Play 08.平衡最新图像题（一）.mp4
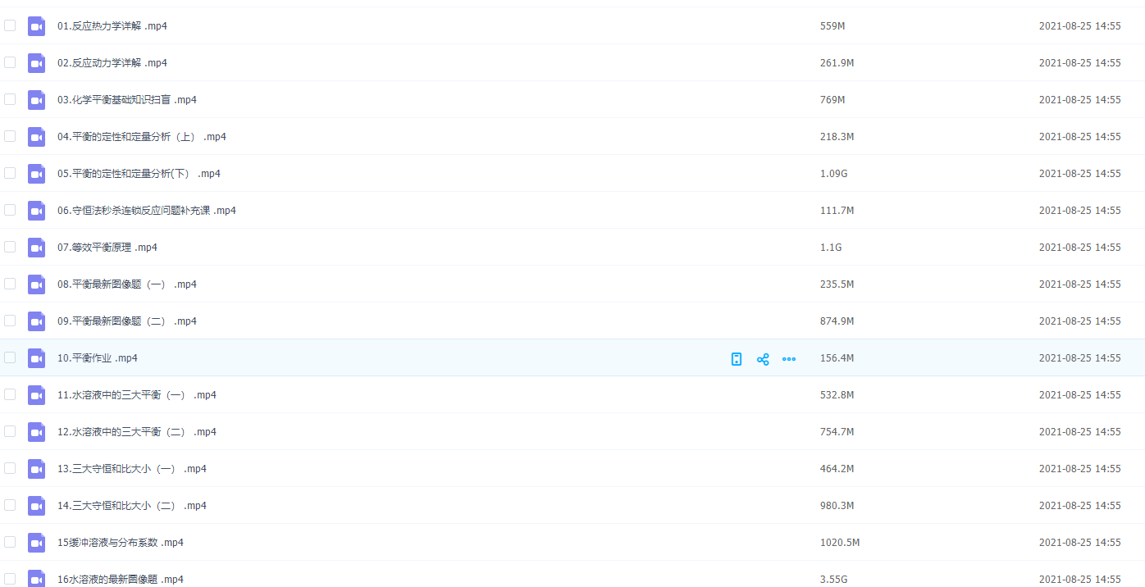This screenshot has width=1145, height=587. pos(126,284)
